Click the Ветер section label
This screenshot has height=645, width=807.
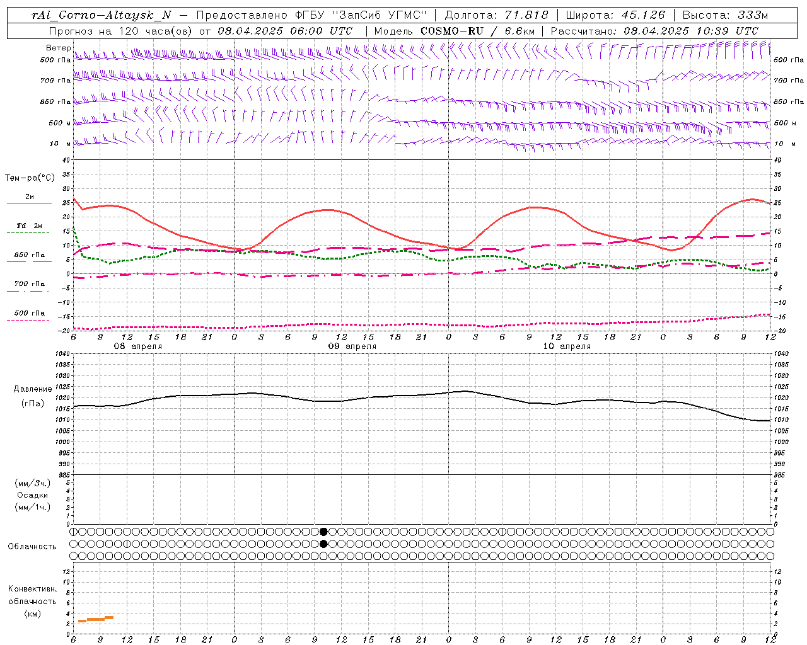pos(58,48)
